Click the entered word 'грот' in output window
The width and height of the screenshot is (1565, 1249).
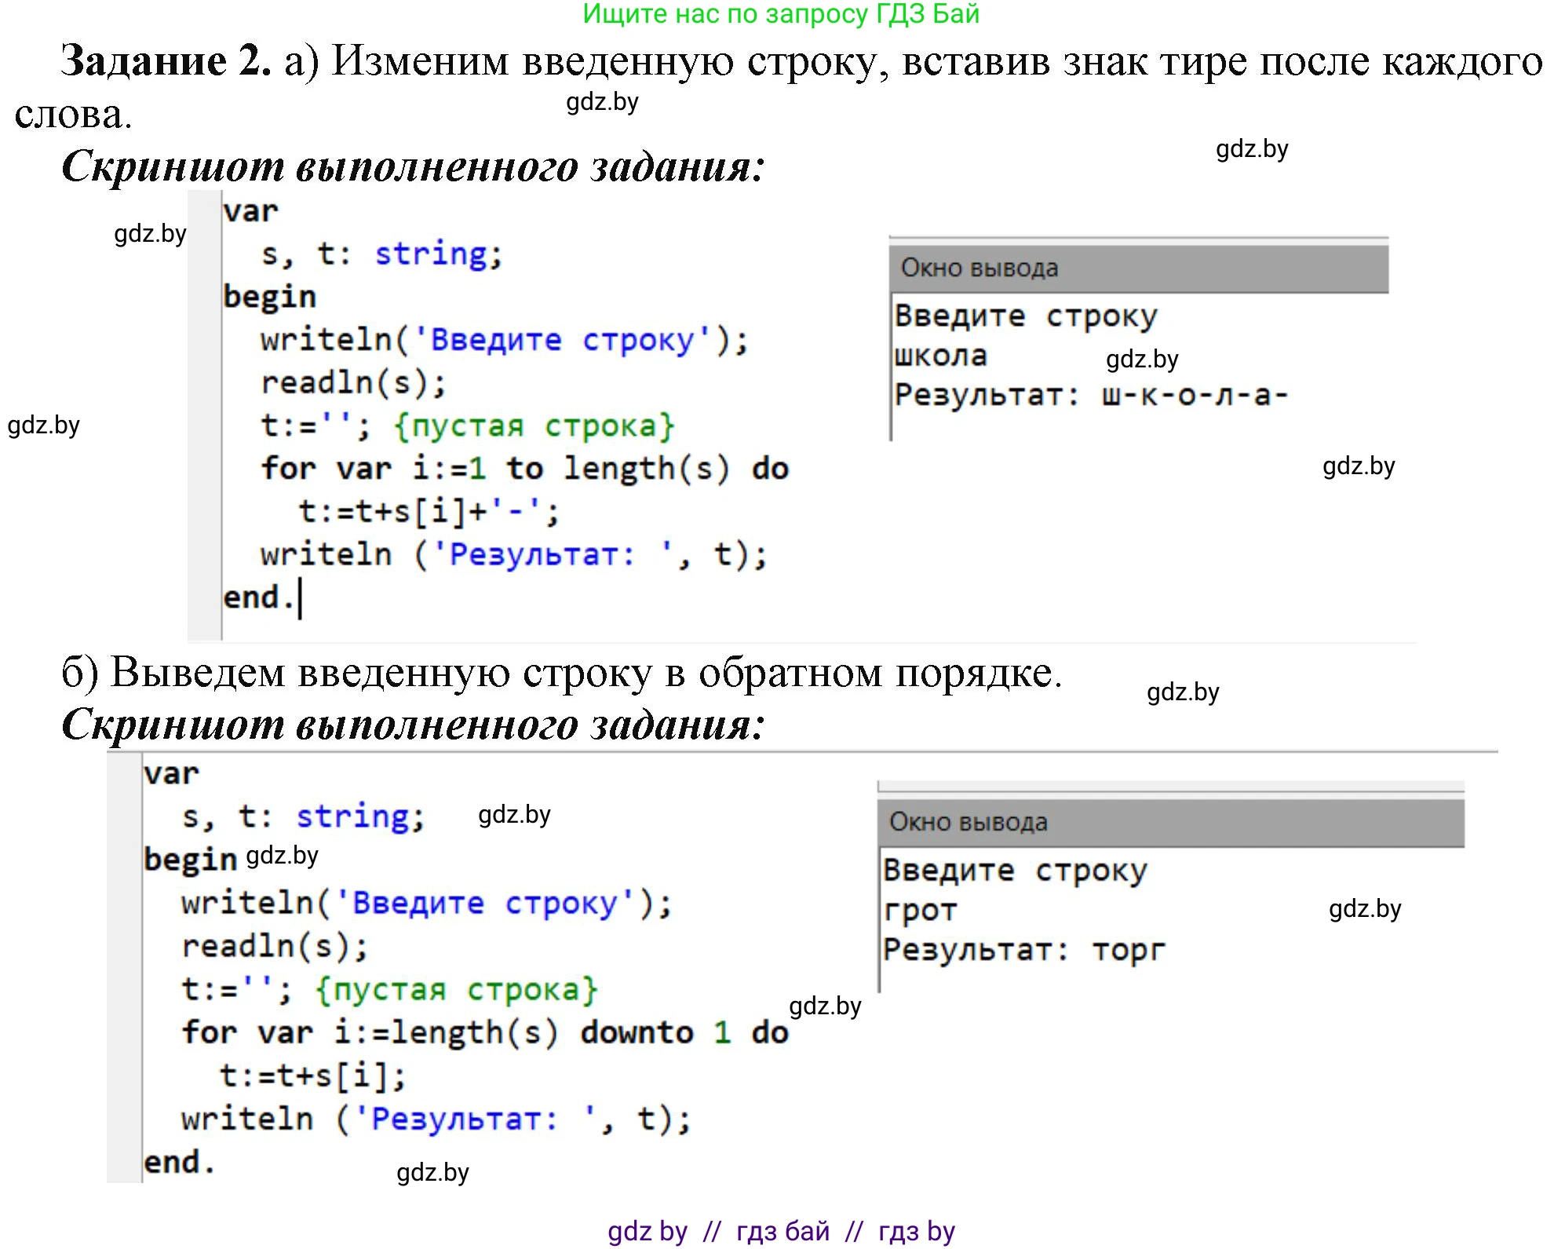tap(920, 910)
